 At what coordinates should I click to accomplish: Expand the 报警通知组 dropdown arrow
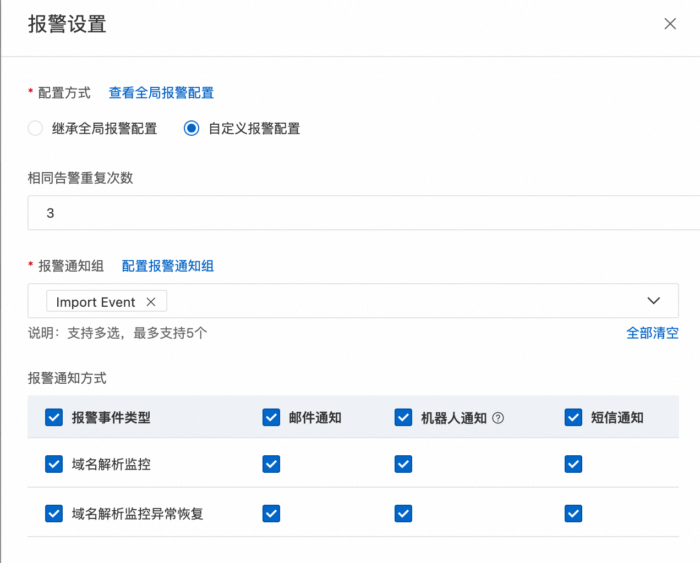pyautogui.click(x=653, y=301)
